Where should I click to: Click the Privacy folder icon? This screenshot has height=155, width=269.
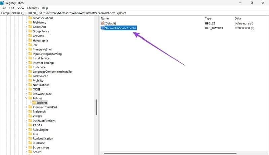pyautogui.click(x=30, y=116)
